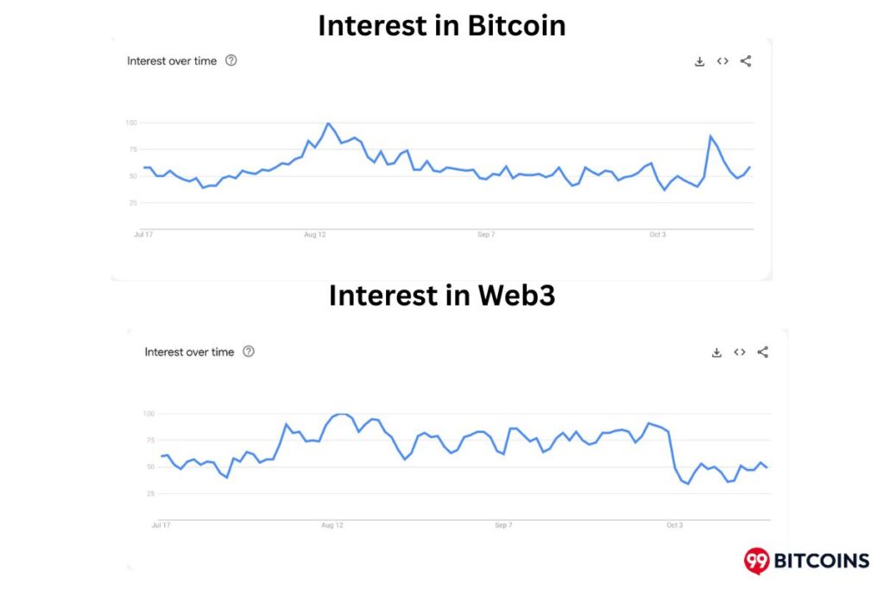Click "Interest over time" label on Bitcoin chart

click(x=172, y=61)
